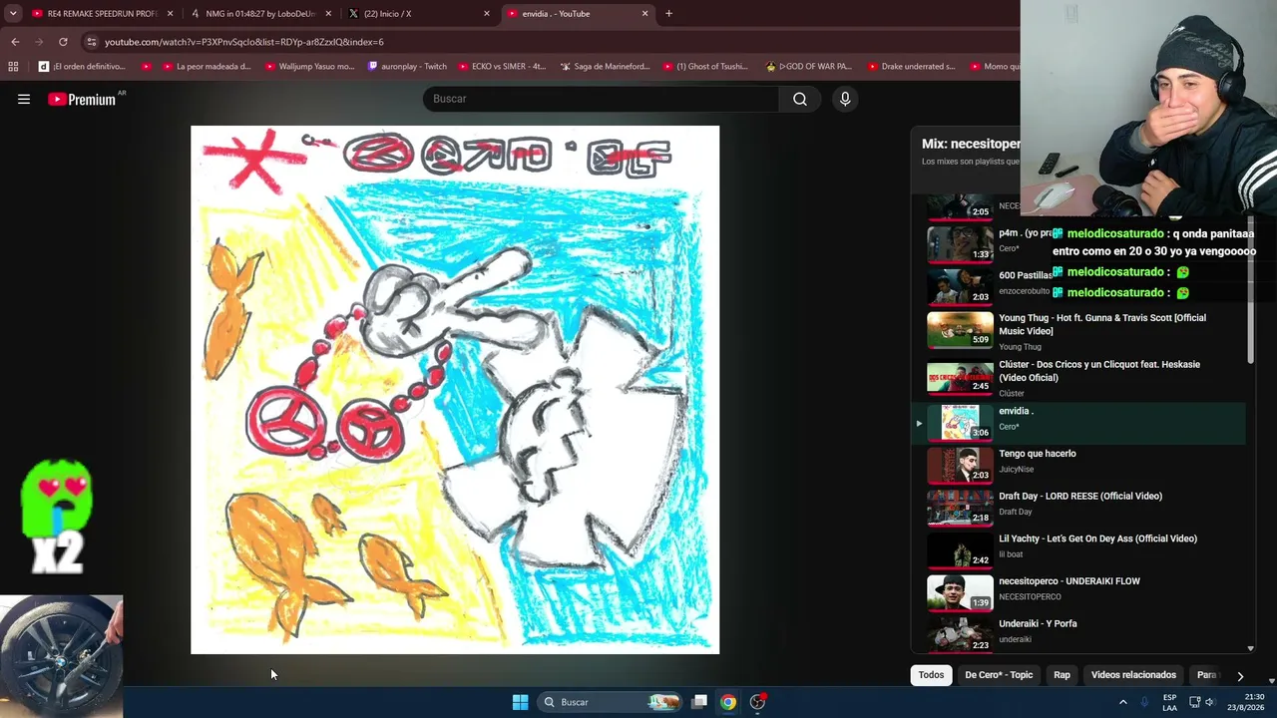Viewport: 1277px width, 718px height.
Task: Reload the page with the refresh icon
Action: 63,42
